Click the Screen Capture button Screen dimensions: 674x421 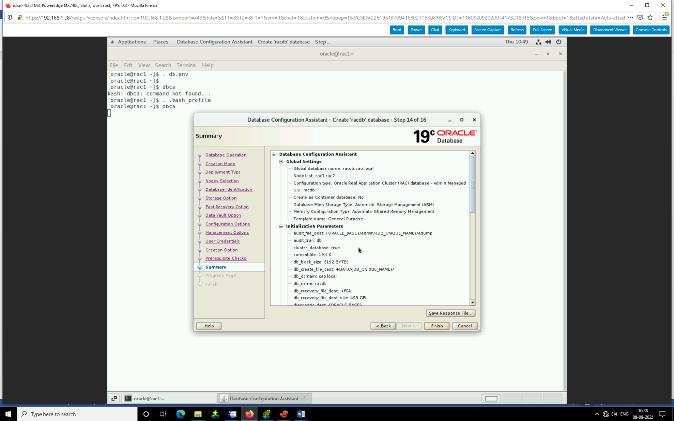click(x=488, y=30)
